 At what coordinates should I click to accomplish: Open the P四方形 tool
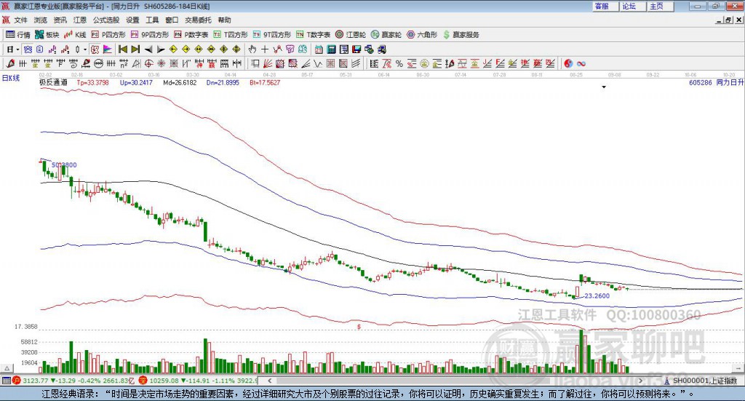(x=108, y=35)
